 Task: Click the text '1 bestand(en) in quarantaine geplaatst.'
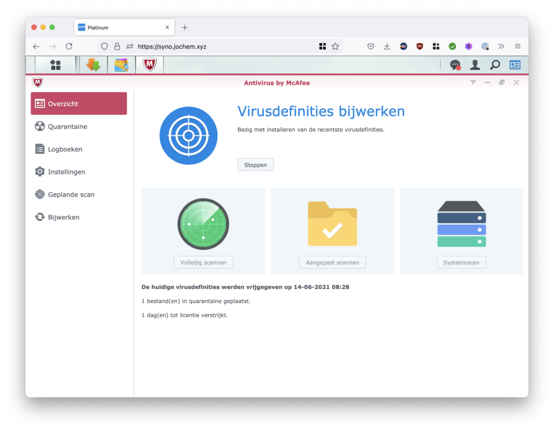(x=196, y=301)
